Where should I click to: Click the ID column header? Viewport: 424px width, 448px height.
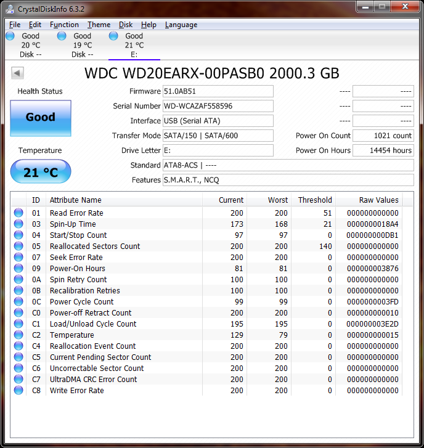coord(36,200)
